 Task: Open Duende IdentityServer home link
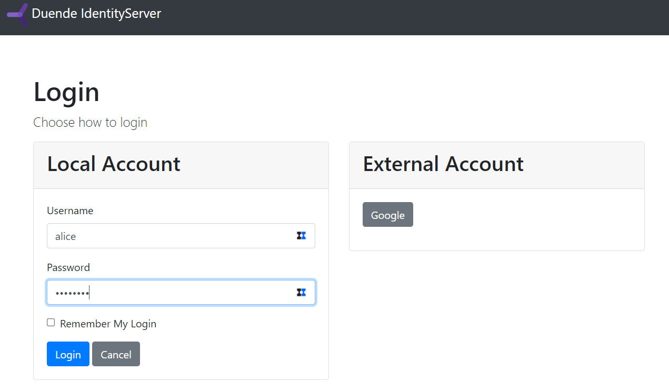[x=96, y=14]
